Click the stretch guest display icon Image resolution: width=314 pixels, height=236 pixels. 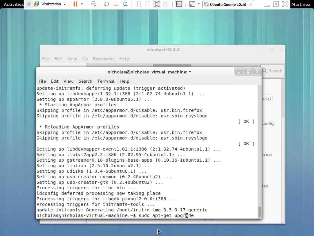(x=192, y=4)
